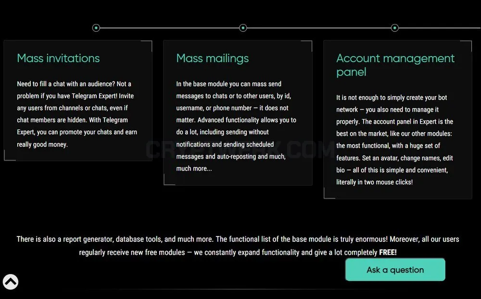Image resolution: width=481 pixels, height=299 pixels.
Task: Click the Ask a question button
Action: coord(395,270)
